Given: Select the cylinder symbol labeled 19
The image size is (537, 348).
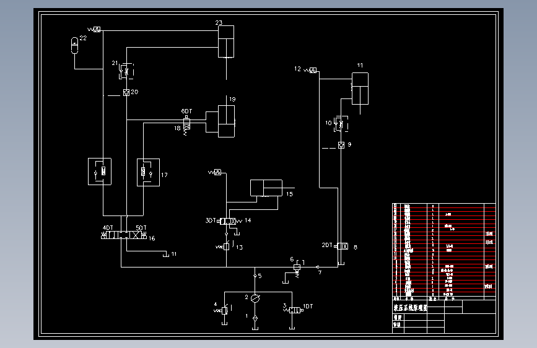Looking at the screenshot, I should 226,121.
